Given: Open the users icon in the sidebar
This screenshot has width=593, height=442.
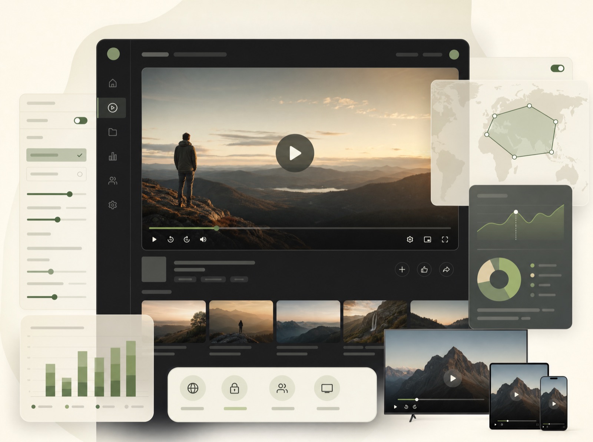Looking at the screenshot, I should pyautogui.click(x=113, y=181).
